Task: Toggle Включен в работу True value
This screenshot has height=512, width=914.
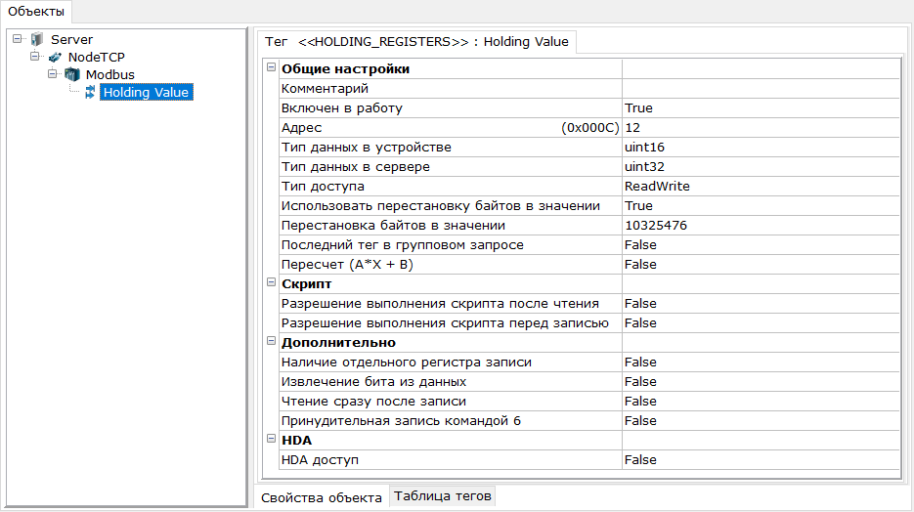Action: pyautogui.click(x=761, y=108)
